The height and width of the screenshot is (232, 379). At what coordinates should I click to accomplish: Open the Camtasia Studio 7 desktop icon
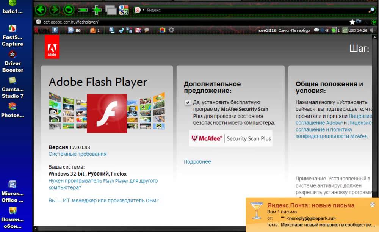13,88
